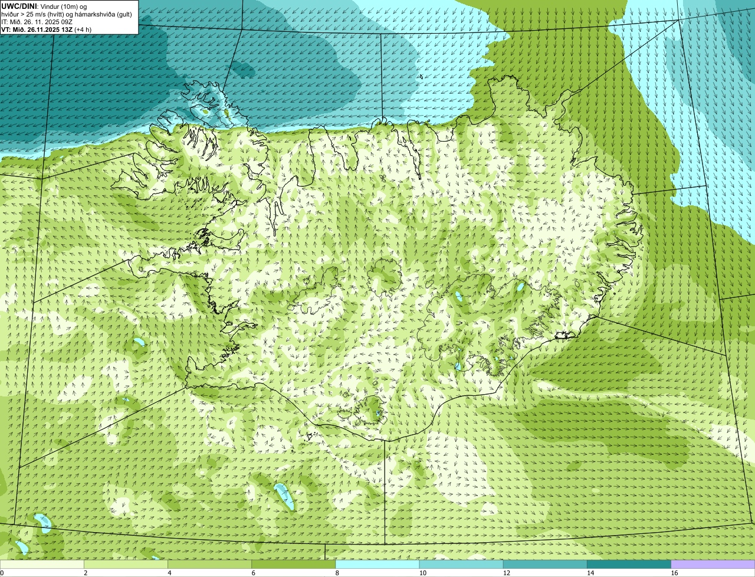Click the legend tick label '6'
This screenshot has width=755, height=577.
click(253, 573)
